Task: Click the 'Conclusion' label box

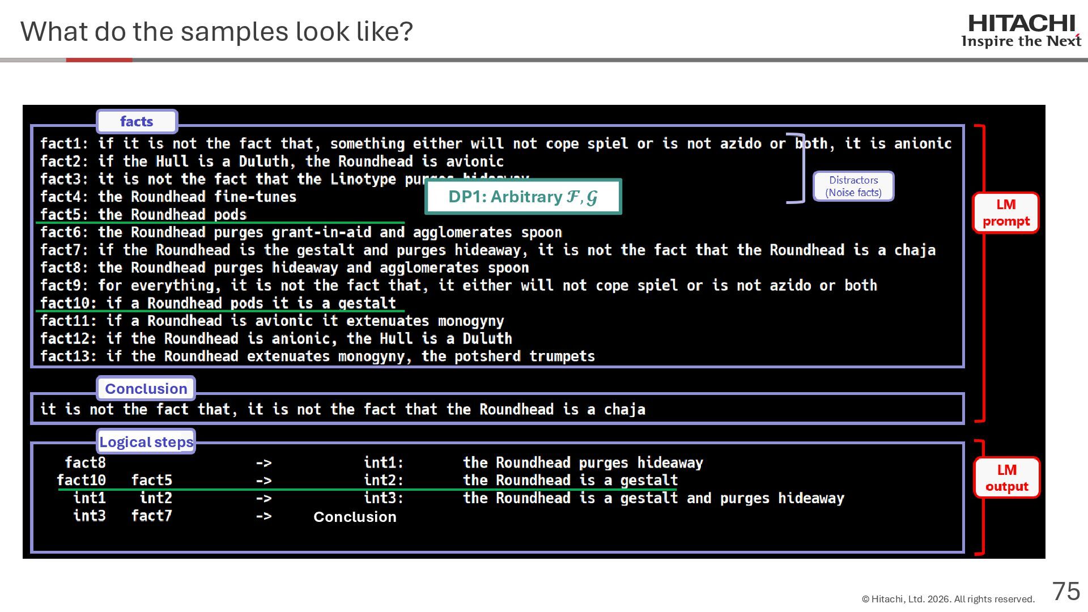Action: tap(146, 389)
